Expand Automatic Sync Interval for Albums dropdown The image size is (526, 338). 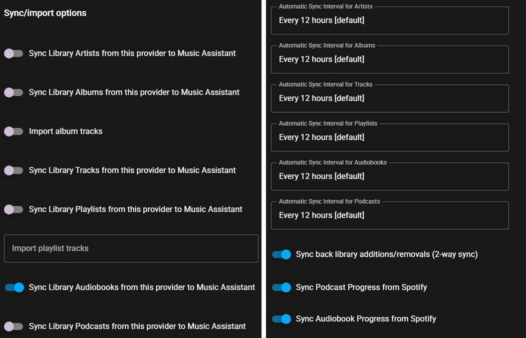pos(390,59)
